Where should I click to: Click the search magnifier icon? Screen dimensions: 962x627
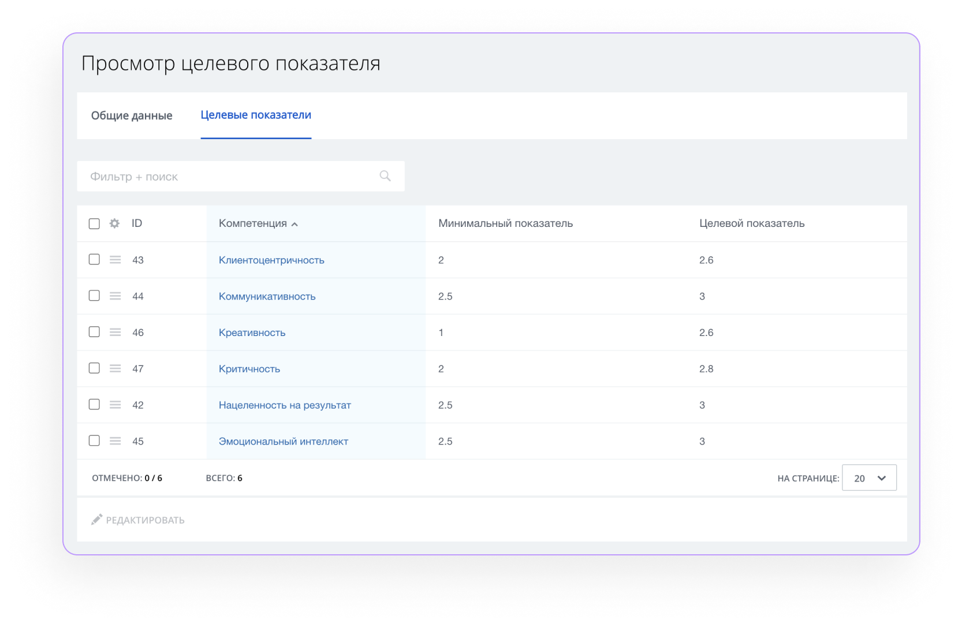(x=385, y=176)
